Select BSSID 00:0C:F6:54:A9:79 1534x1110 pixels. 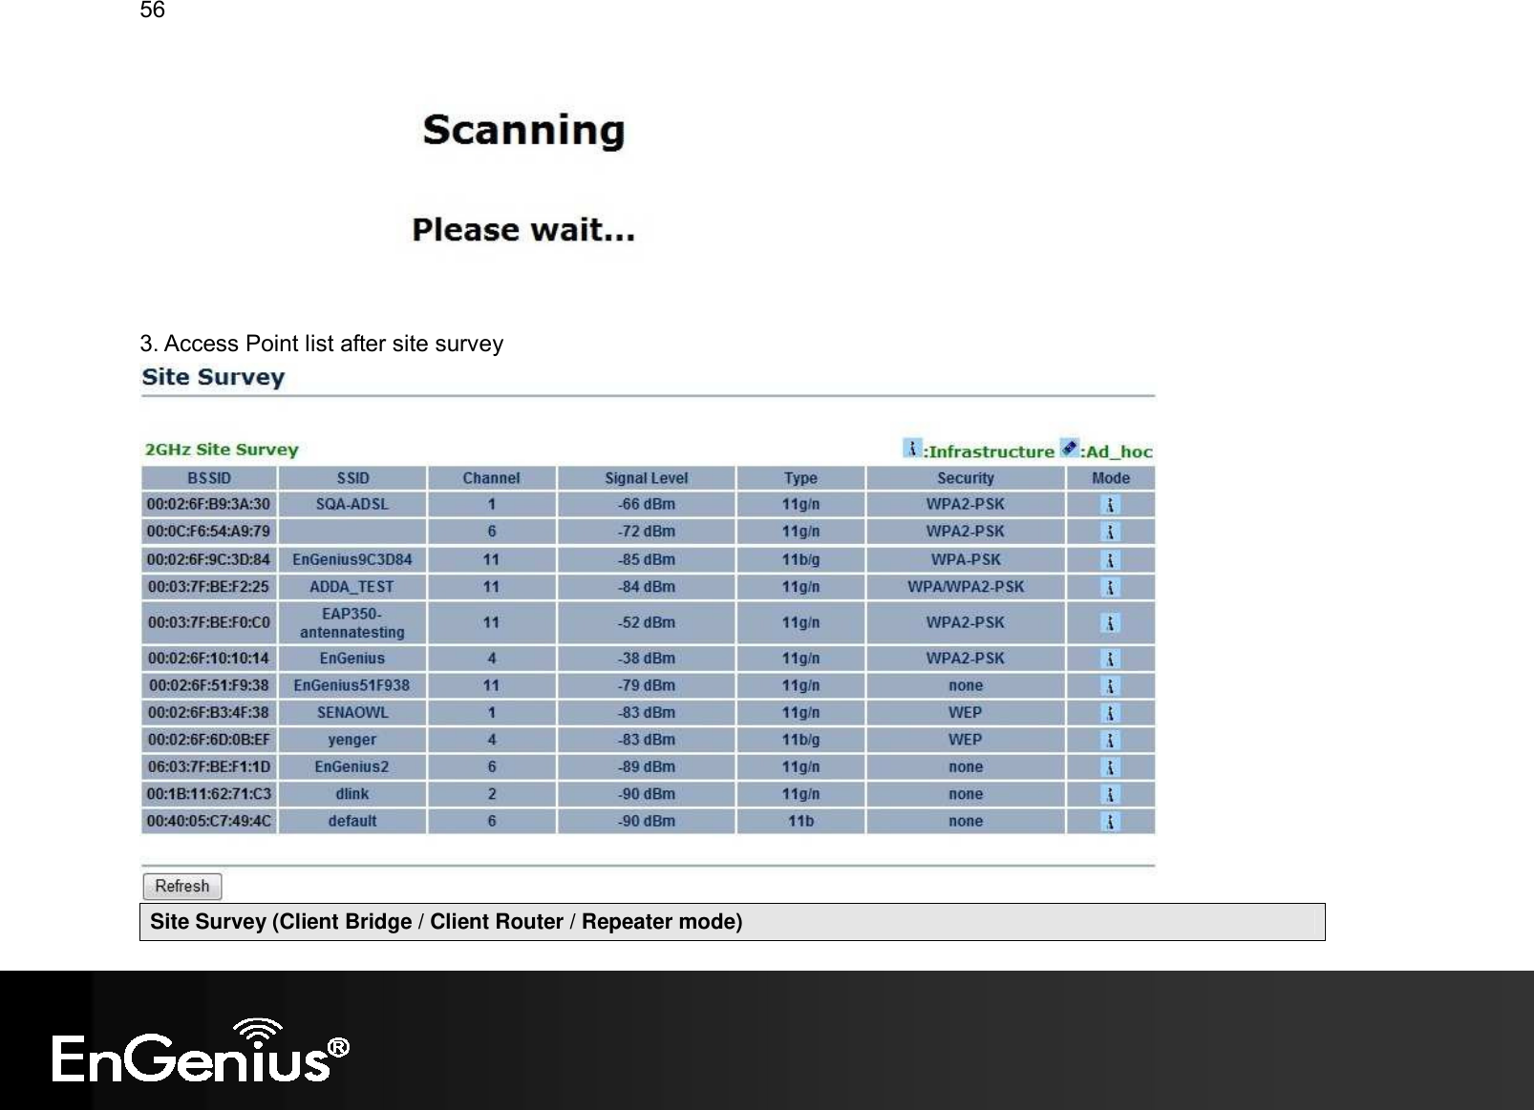pyautogui.click(x=208, y=531)
